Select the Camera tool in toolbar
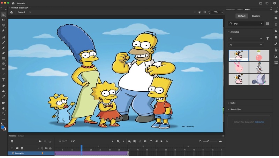The width and height of the screenshot is (279, 158). [x=3, y=103]
